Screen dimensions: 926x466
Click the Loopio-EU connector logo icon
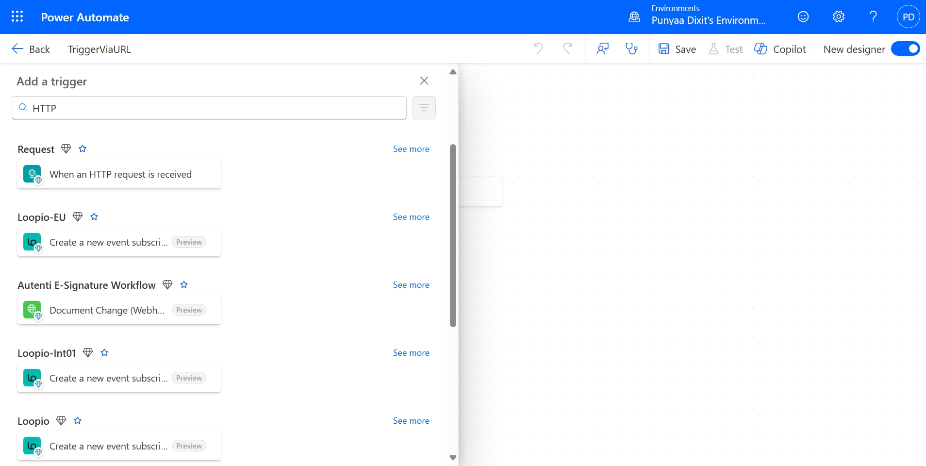click(x=32, y=242)
